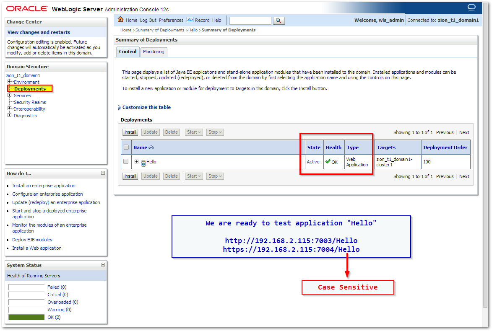Viewport: 492px width, 331px height.
Task: Open Preferences in the toolbar
Action: [x=171, y=20]
